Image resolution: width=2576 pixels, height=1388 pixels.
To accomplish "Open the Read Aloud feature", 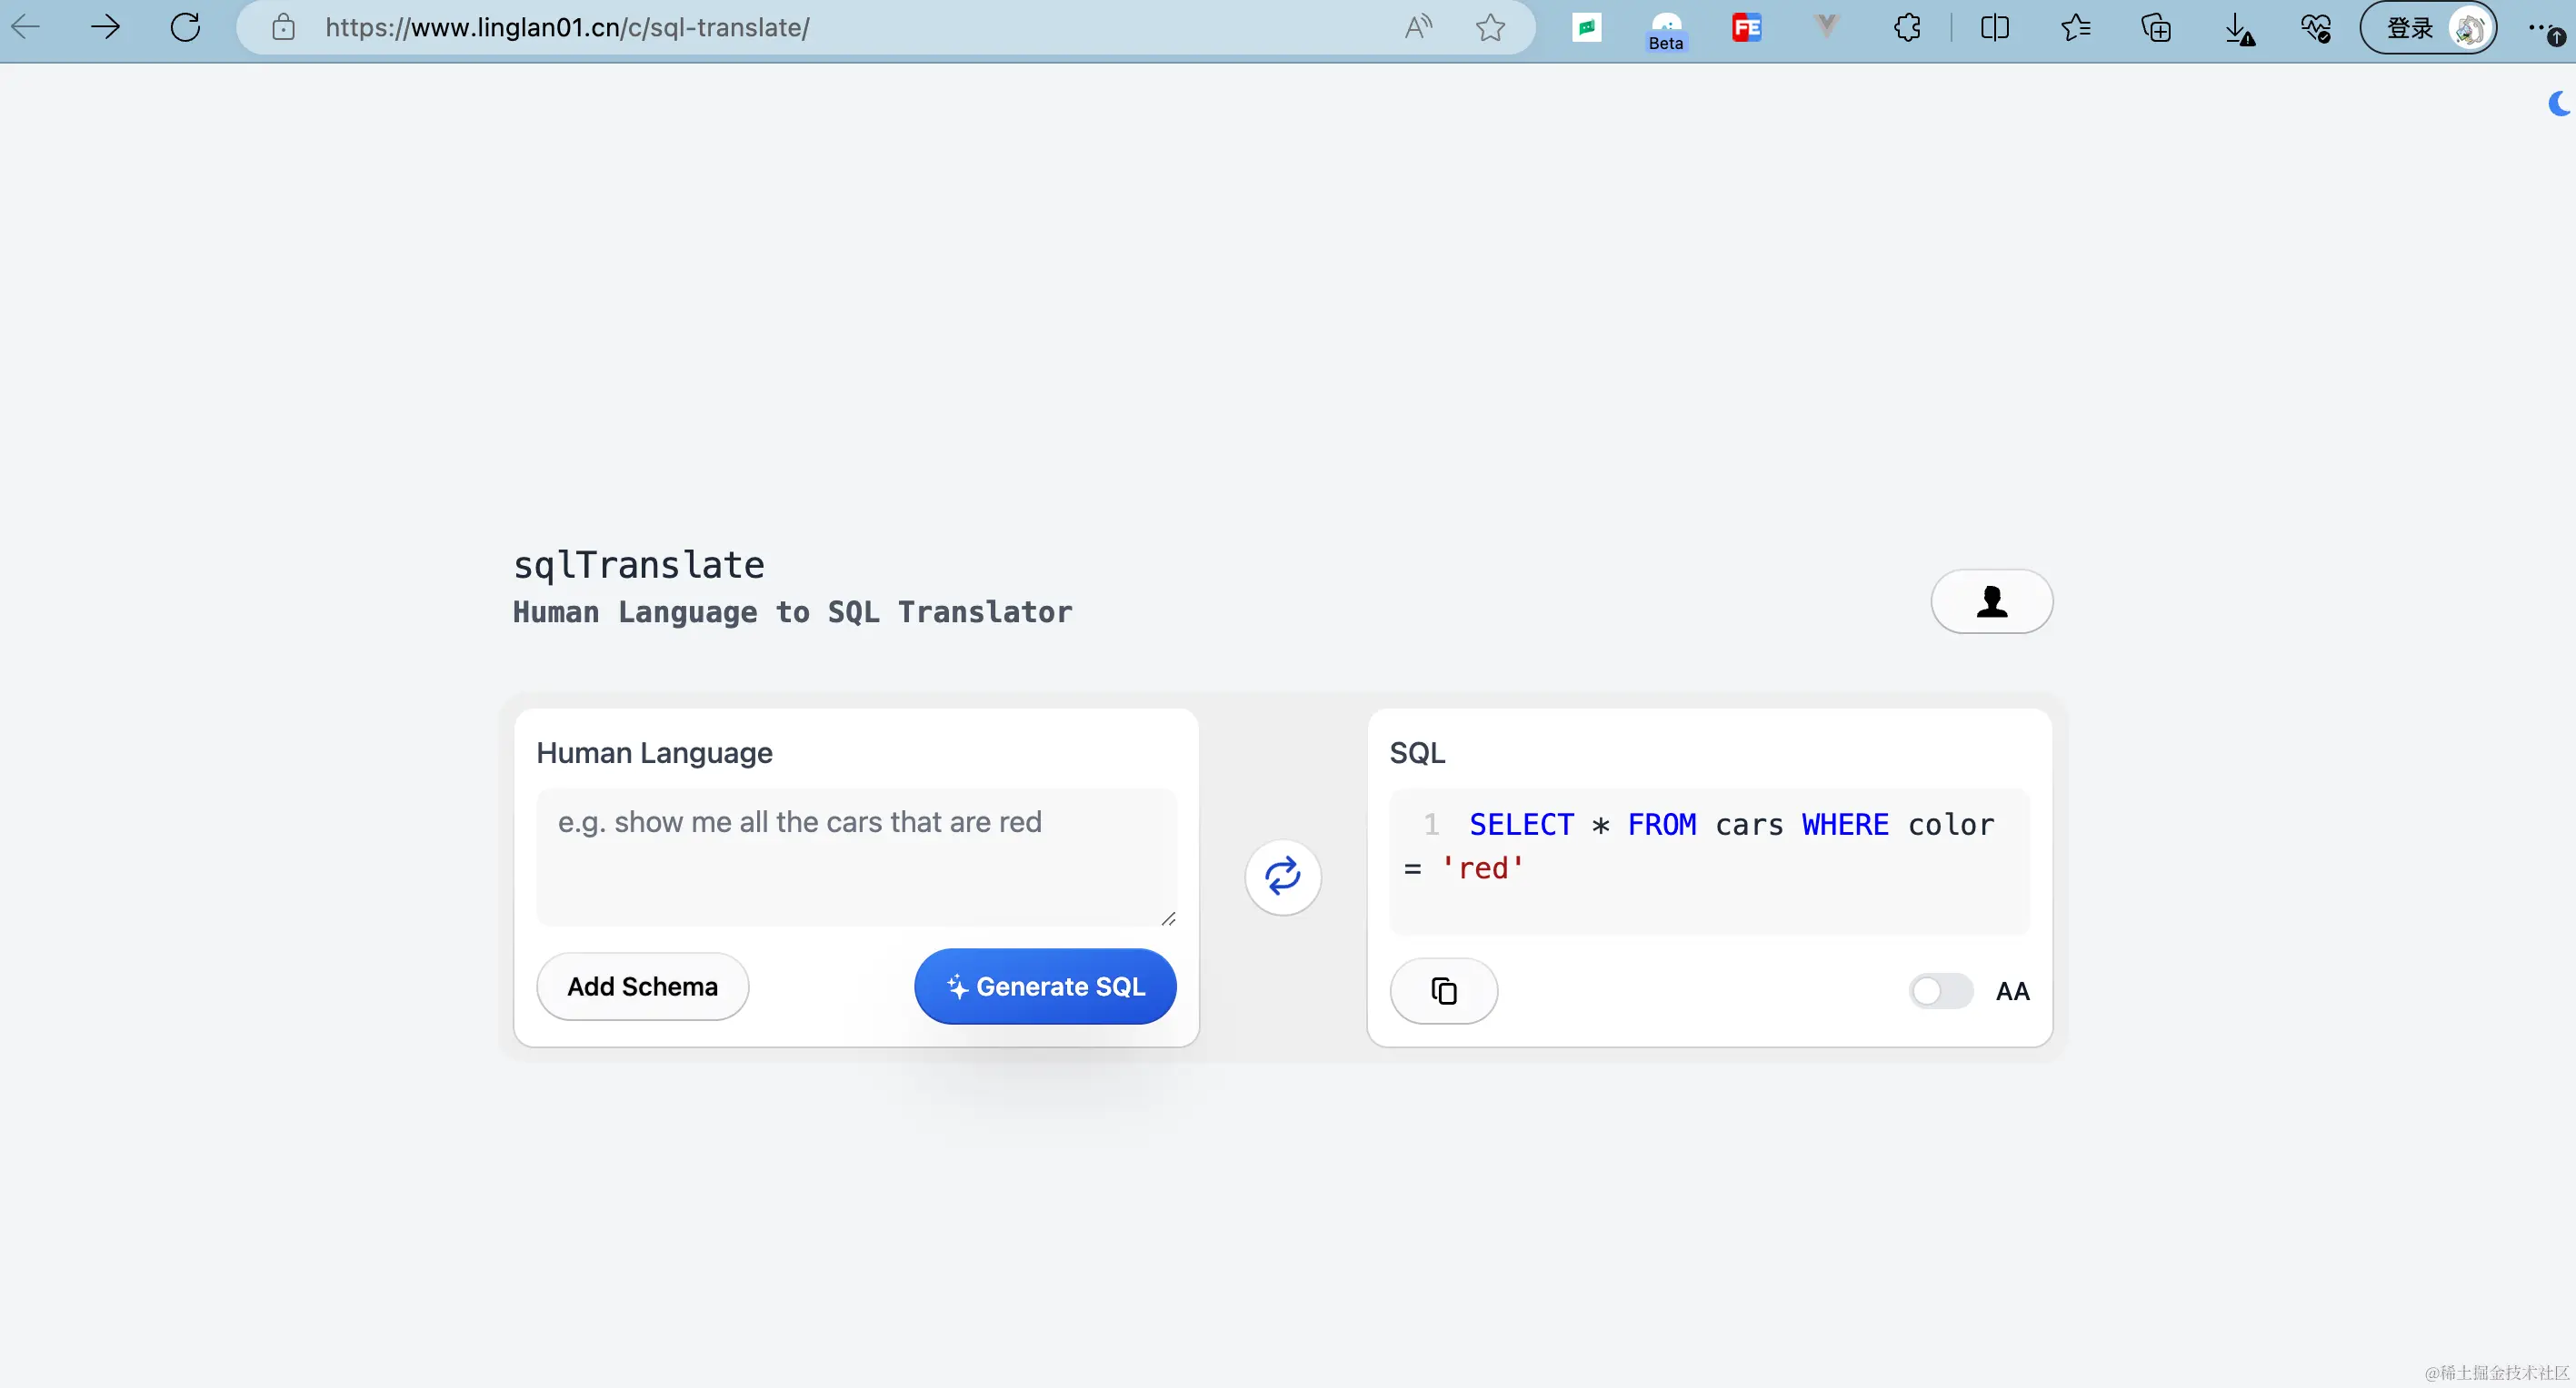I will (1418, 27).
